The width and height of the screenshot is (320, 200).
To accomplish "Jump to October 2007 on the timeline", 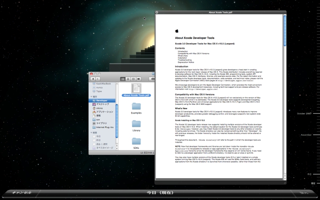I will [x=304, y=114].
